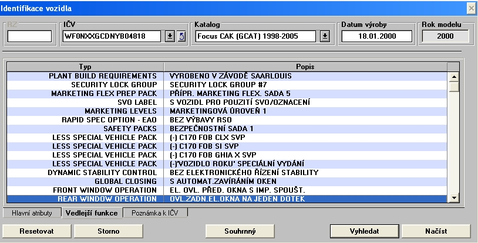Close the Identifikace vozidla dialog
Image resolution: width=478 pixels, height=243 pixels.
click(x=470, y=8)
